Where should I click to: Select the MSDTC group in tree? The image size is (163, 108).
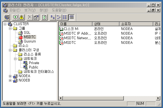click(30, 37)
